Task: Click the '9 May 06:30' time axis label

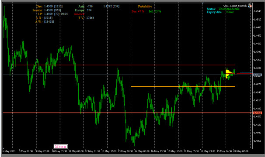Action: (26, 151)
